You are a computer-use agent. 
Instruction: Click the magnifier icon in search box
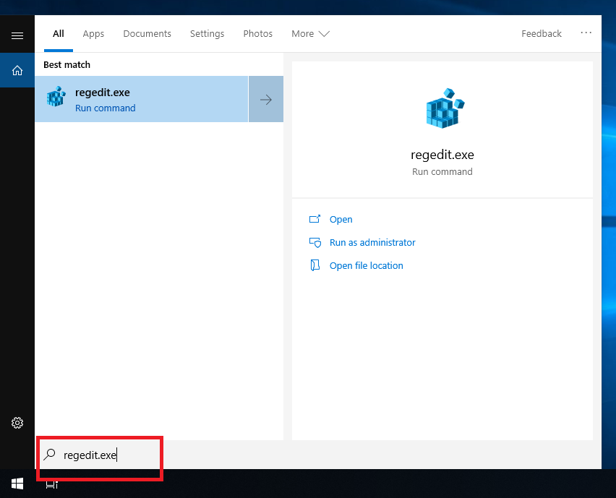[49, 455]
